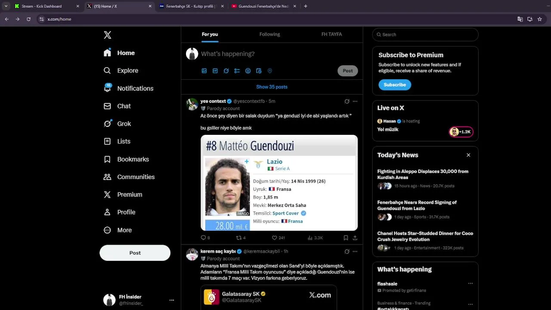
Task: Switch to the For you tab
Action: pos(210,34)
